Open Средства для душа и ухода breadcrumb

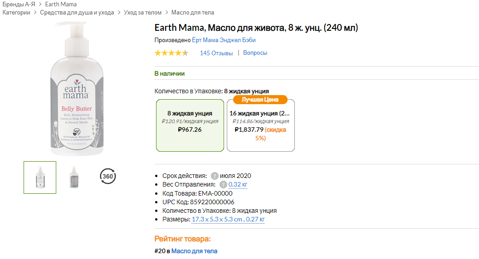click(x=77, y=12)
